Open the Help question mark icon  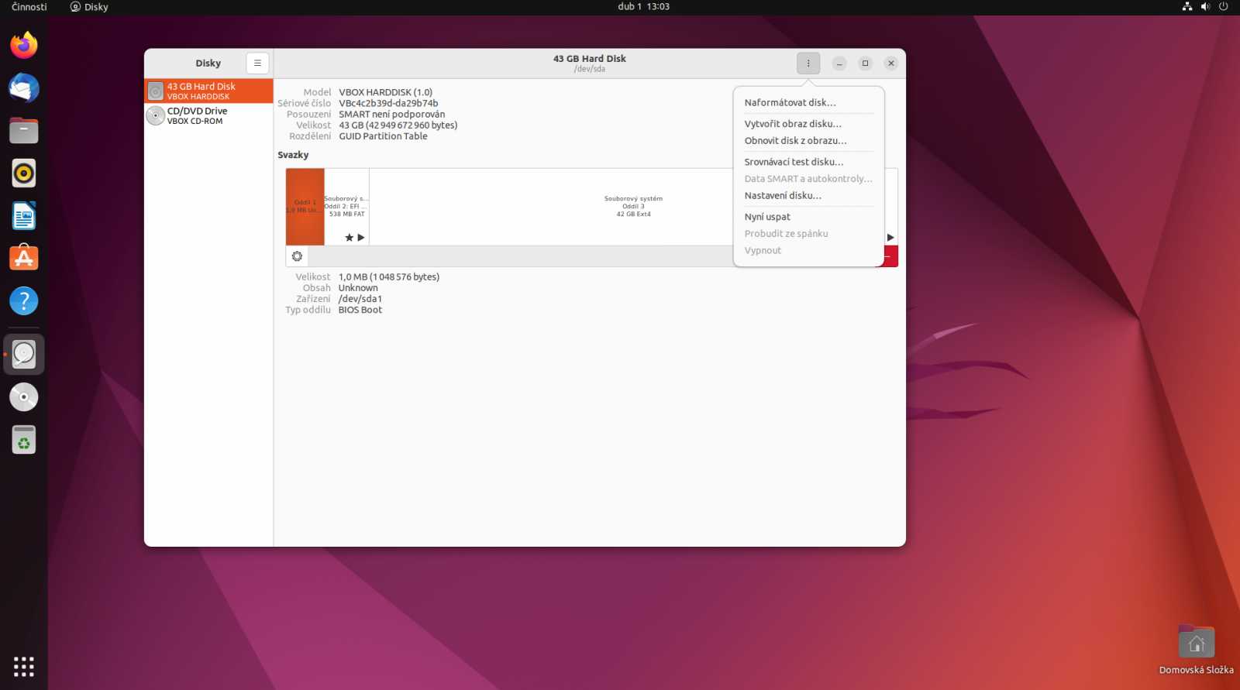24,300
